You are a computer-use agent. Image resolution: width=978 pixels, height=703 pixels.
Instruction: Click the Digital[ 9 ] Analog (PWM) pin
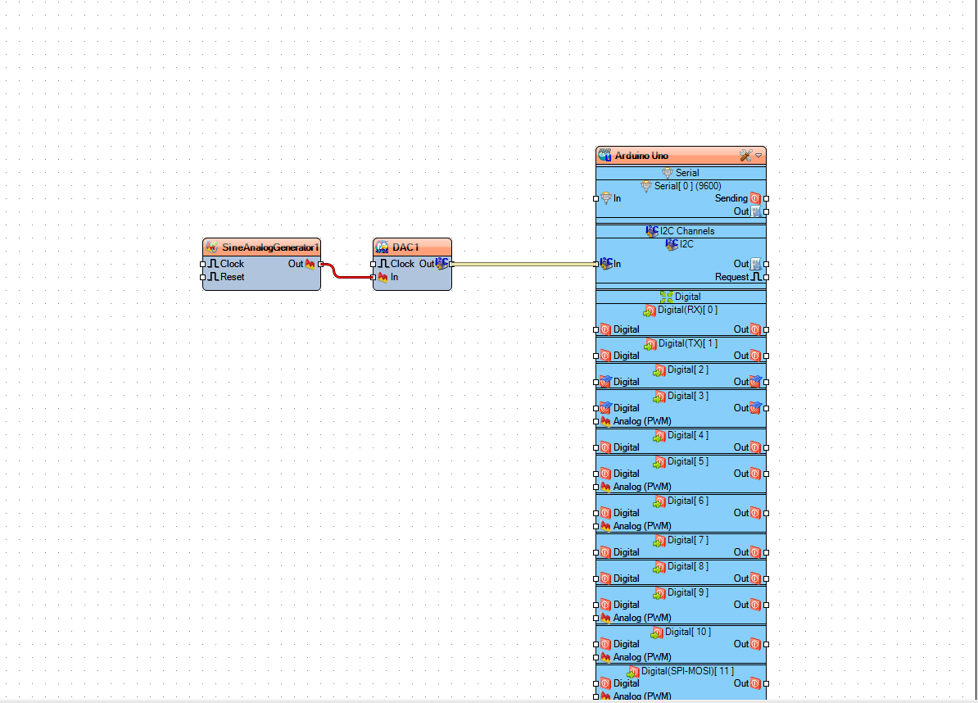click(595, 618)
